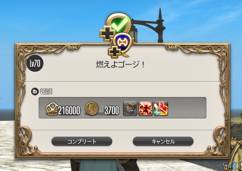Click the upper gold plus symbol
This screenshot has height=171, width=242.
point(107,33)
